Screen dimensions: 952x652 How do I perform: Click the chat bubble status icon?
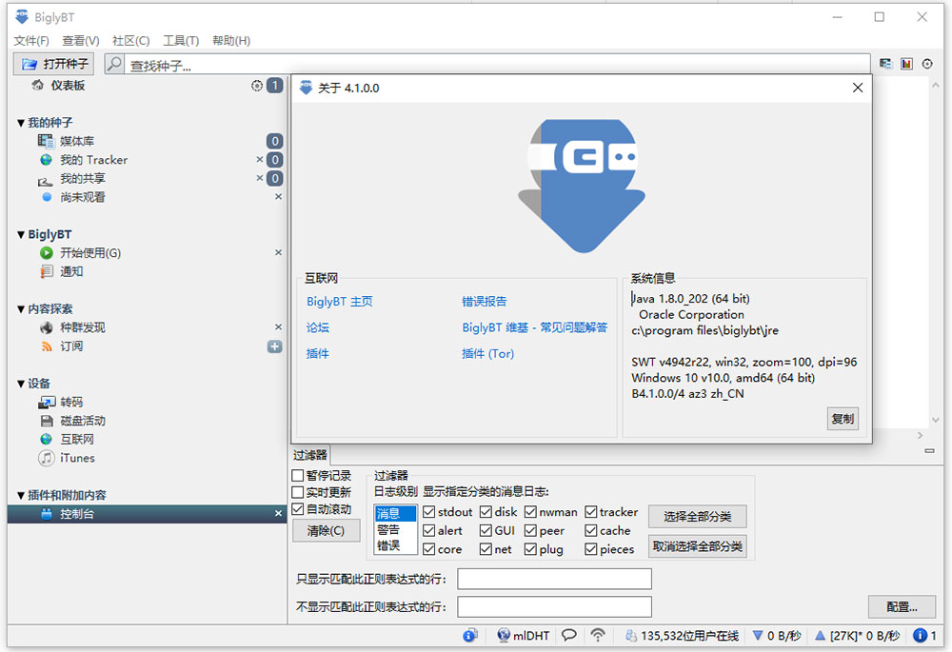pos(569,635)
